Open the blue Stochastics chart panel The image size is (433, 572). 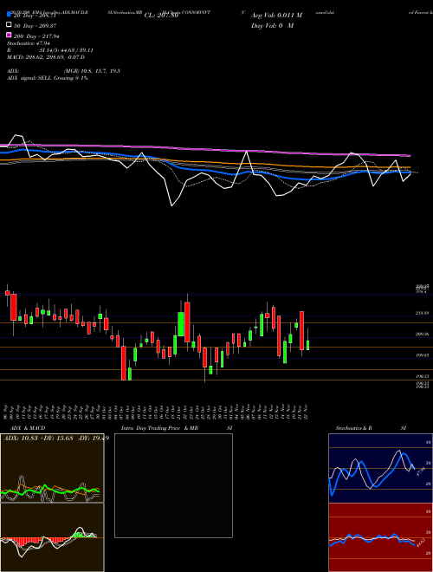[380, 468]
